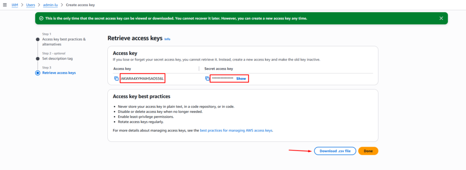Open the hamburger navigation menu
Image resolution: width=466 pixels, height=170 pixels.
point(5,5)
